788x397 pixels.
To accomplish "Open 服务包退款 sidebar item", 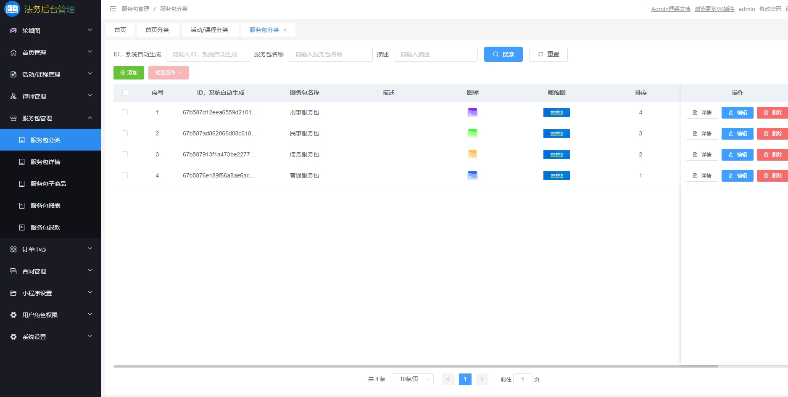I will (x=50, y=227).
